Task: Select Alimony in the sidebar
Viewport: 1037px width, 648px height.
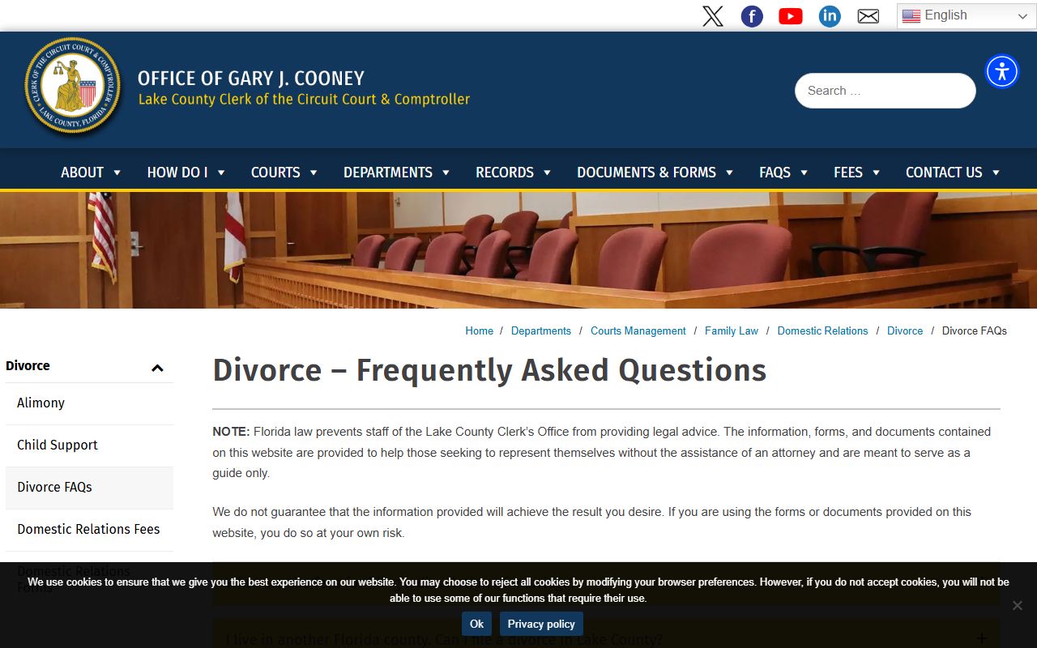Action: coord(89,403)
